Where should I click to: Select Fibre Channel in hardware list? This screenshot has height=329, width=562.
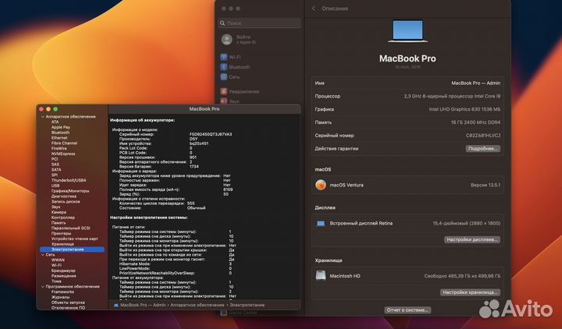[64, 143]
